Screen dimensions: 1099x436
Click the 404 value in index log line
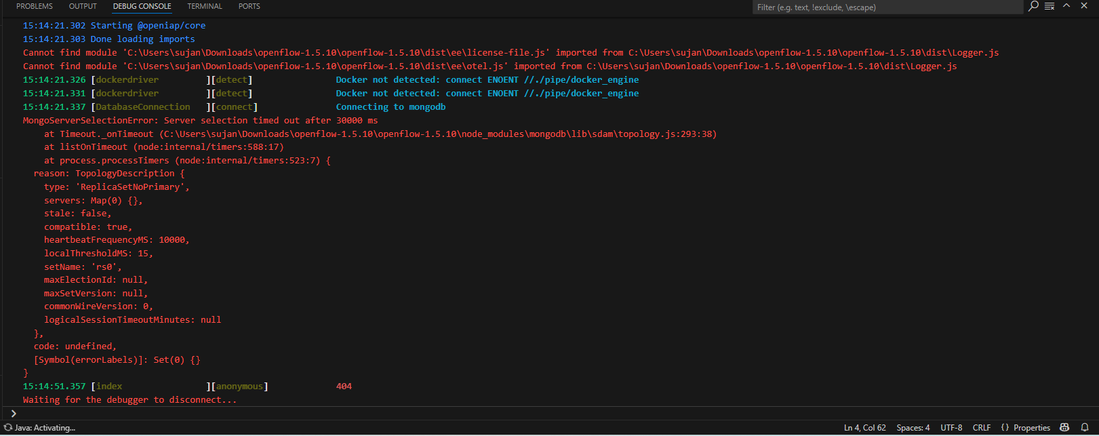pyautogui.click(x=344, y=387)
